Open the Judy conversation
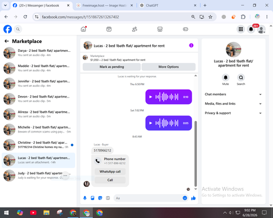The image size is (273, 218). pos(38,175)
